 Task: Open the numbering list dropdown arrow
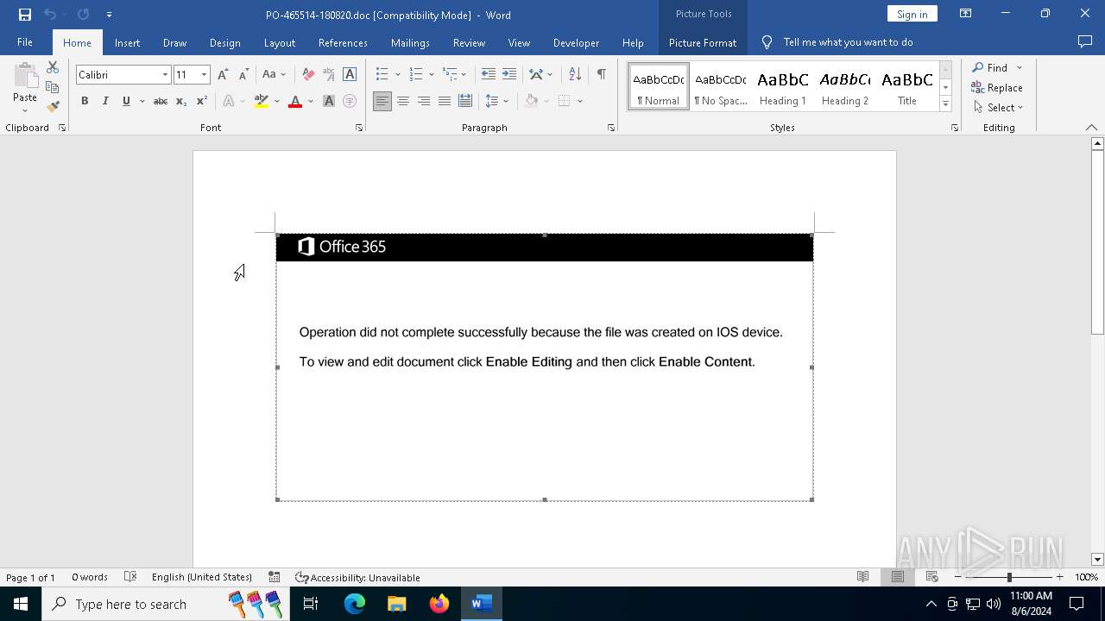[x=432, y=75]
